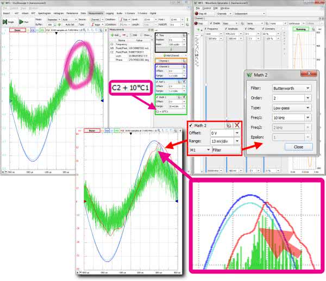Open the Measurements tab in the oscilloscope
Image resolution: width=326 pixels, height=281 pixels.
(x=96, y=13)
